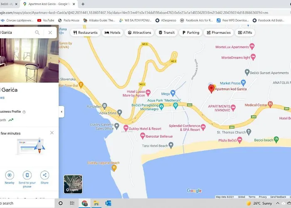
Task: Clear the search box with X
Action: point(50,32)
